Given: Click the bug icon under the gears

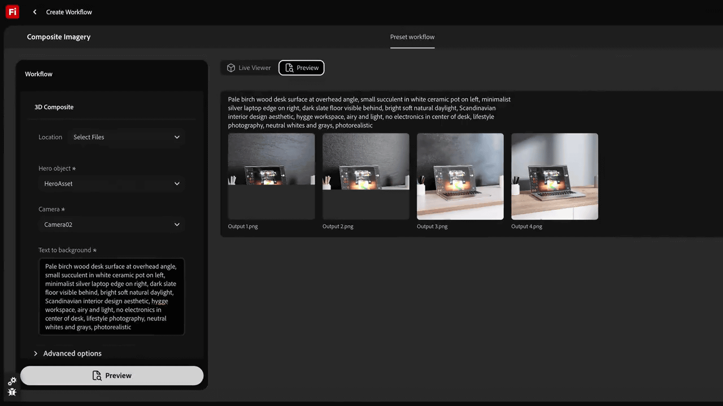Looking at the screenshot, I should click(12, 392).
